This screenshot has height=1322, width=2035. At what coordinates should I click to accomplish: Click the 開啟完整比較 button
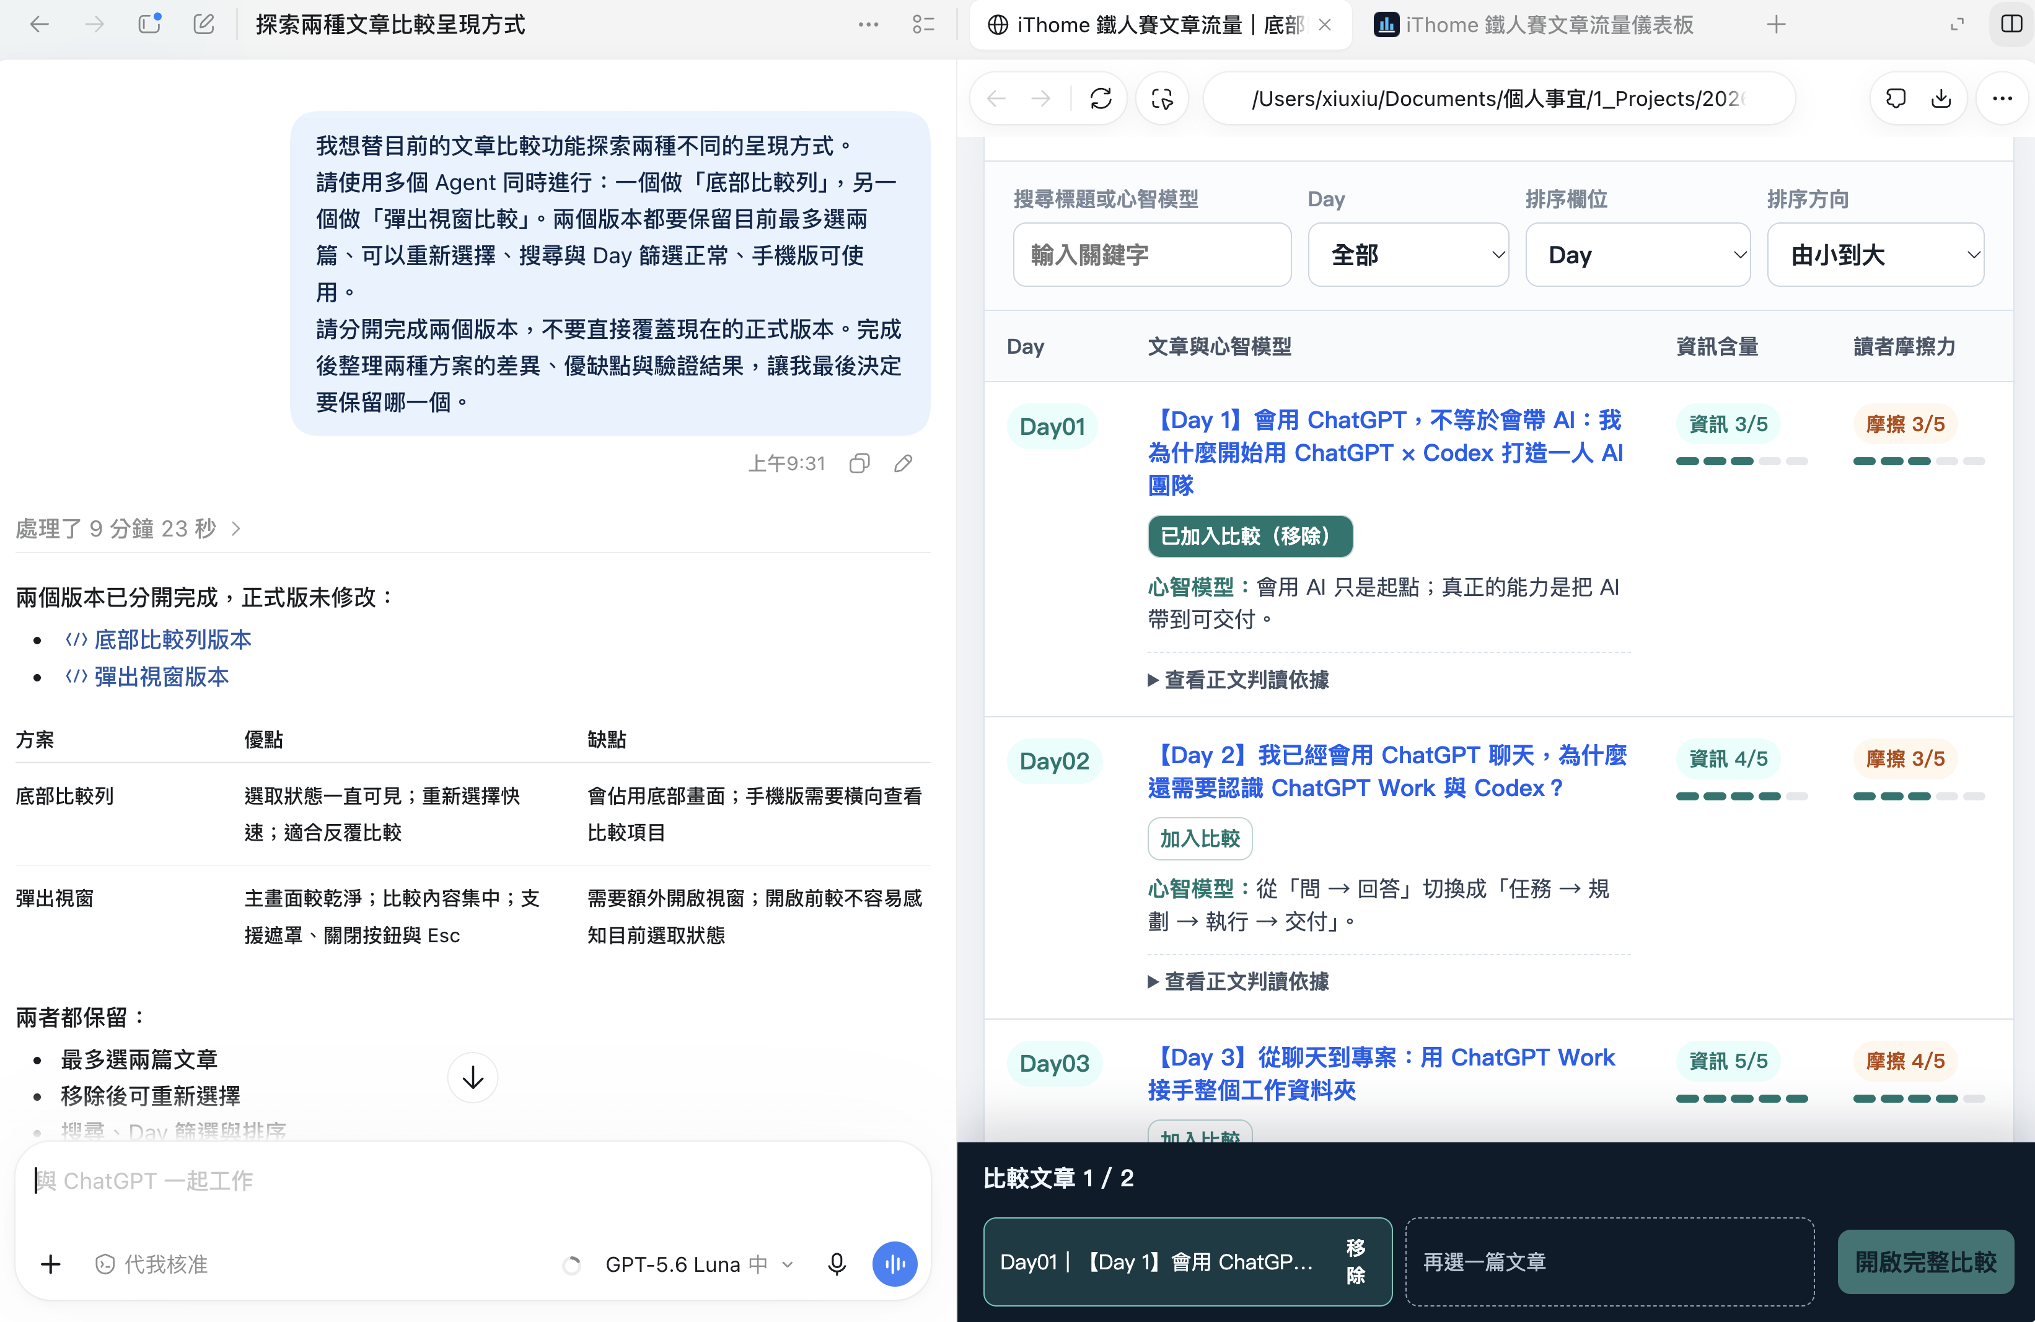pyautogui.click(x=1925, y=1261)
